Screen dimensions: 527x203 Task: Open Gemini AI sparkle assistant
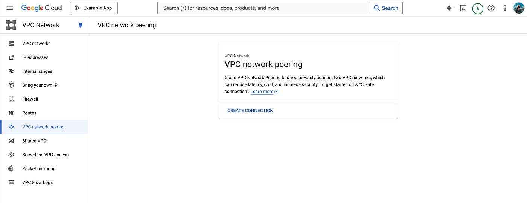[x=449, y=8]
